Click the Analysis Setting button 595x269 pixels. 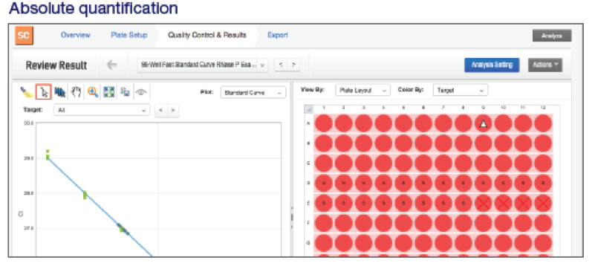(x=492, y=65)
